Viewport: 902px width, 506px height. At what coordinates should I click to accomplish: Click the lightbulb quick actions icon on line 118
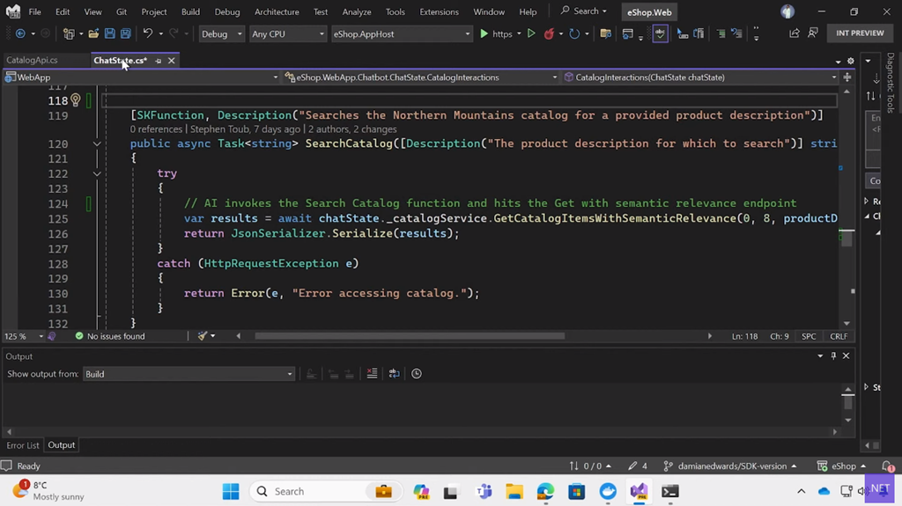pos(76,100)
